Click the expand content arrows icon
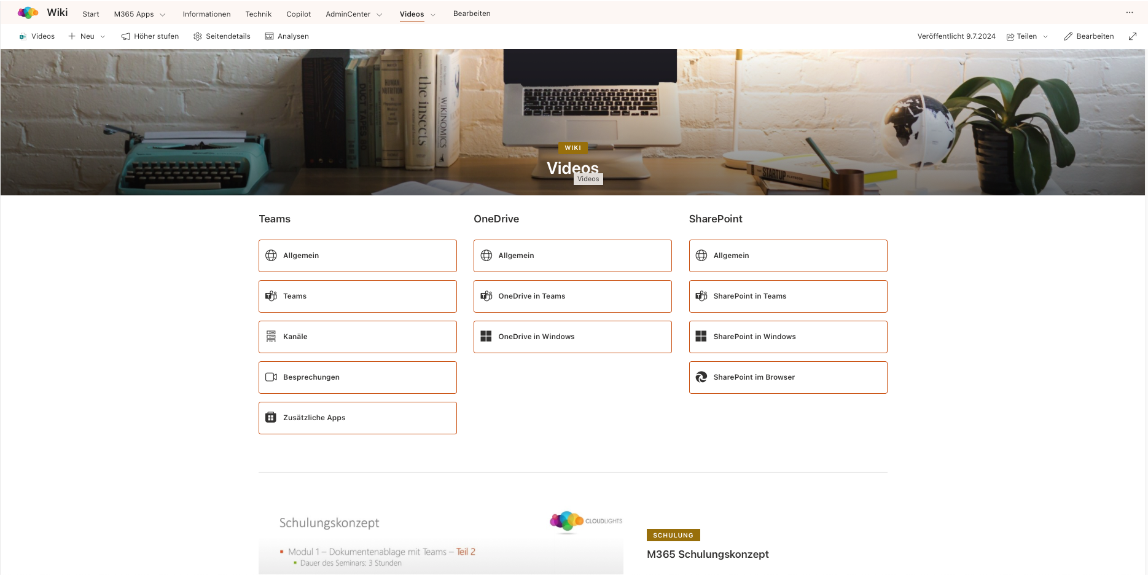This screenshot has height=575, width=1148. 1133,36
